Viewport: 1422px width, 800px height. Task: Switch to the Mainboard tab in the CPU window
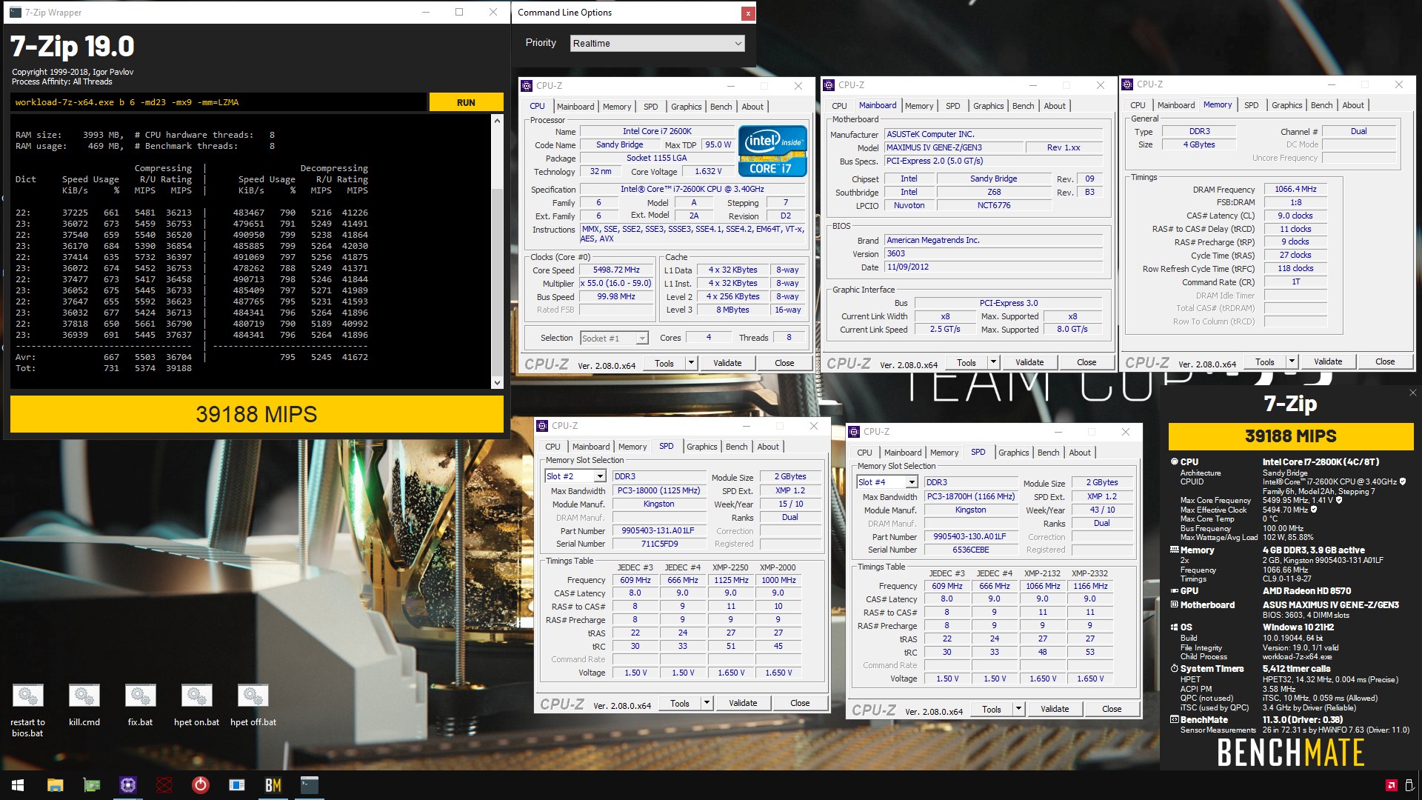pos(575,107)
